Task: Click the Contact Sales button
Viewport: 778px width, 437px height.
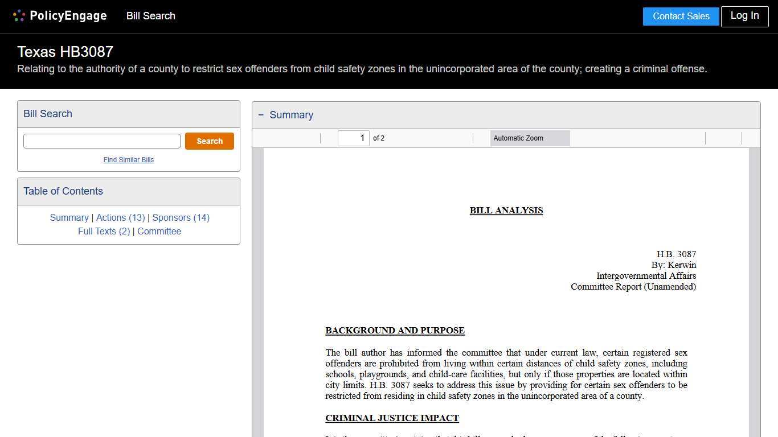Action: click(681, 16)
